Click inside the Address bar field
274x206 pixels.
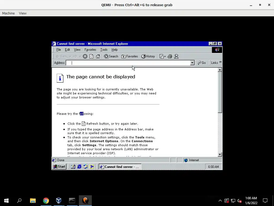pyautogui.click(x=128, y=63)
